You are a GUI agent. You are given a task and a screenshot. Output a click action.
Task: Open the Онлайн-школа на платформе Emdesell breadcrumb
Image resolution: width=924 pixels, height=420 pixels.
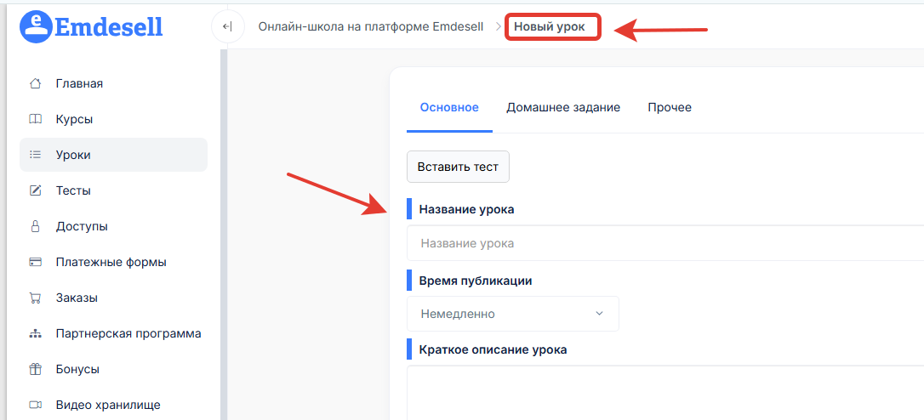371,26
